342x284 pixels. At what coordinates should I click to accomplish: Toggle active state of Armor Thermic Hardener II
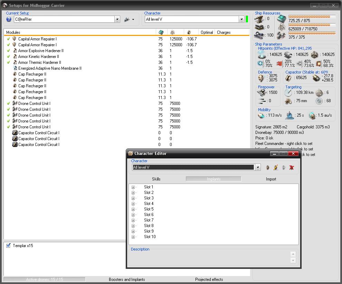tap(8, 62)
